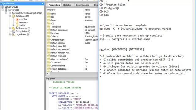This screenshot has height=110, width=196.
Task: Select the Server Groups icon in tree
Action: point(2,7)
